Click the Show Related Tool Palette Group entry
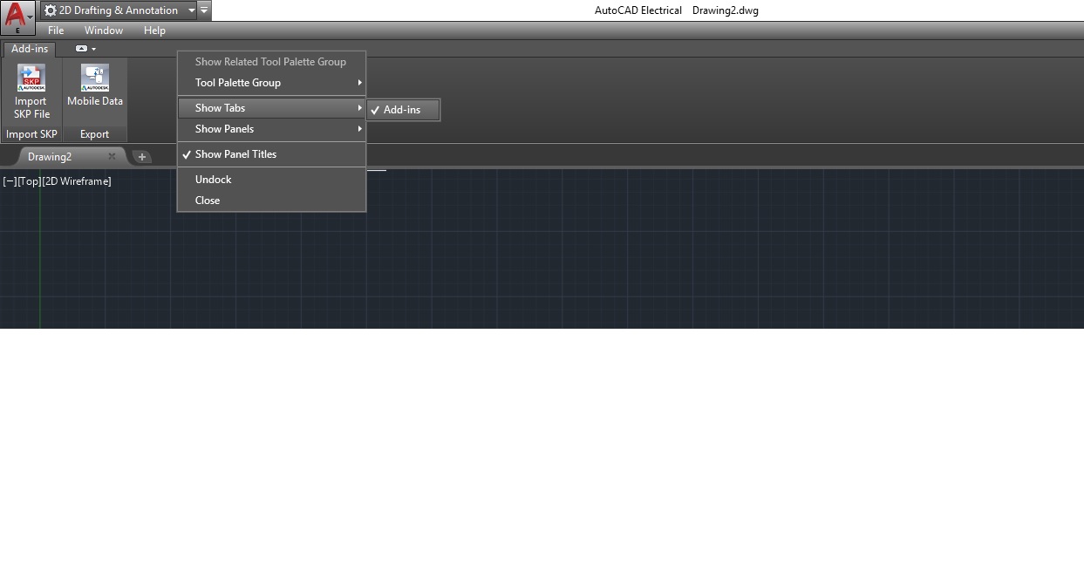This screenshot has width=1084, height=565. [x=271, y=62]
